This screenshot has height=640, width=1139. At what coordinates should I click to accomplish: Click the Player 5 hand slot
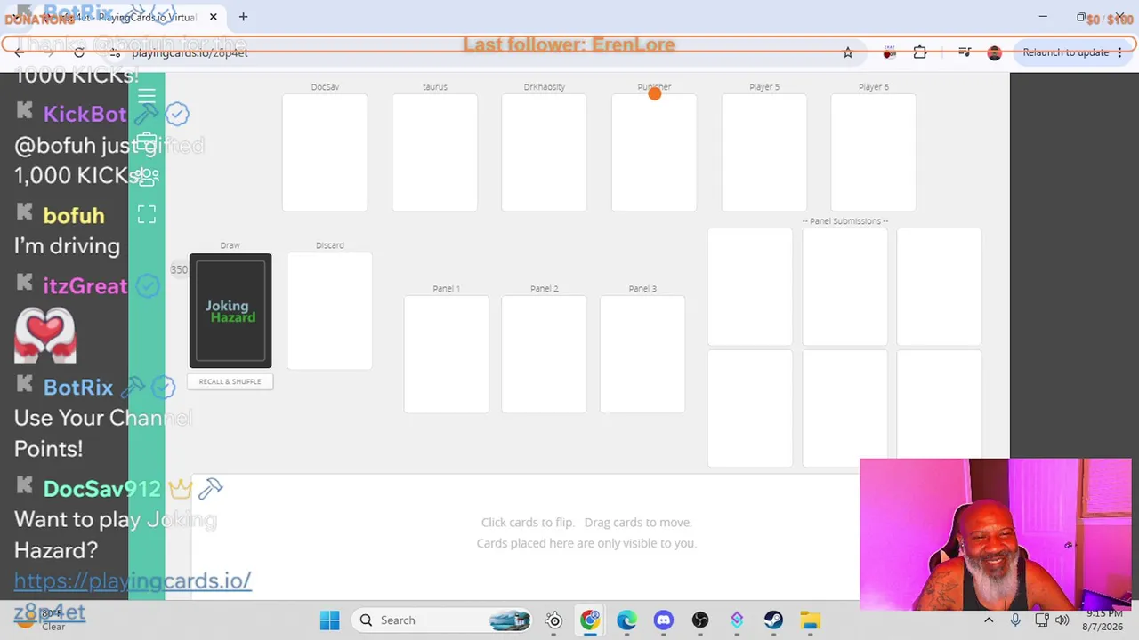click(x=763, y=153)
